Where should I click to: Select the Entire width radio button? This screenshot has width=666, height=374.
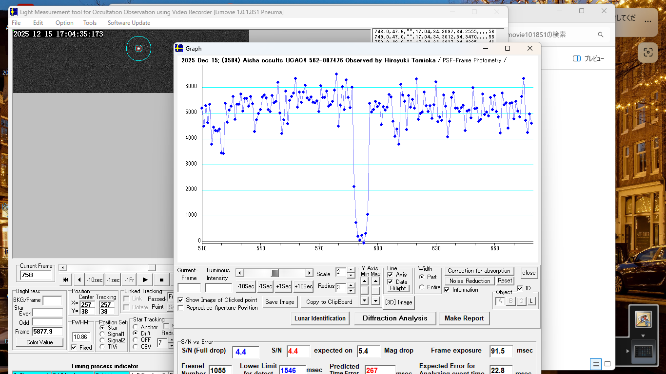coord(422,287)
